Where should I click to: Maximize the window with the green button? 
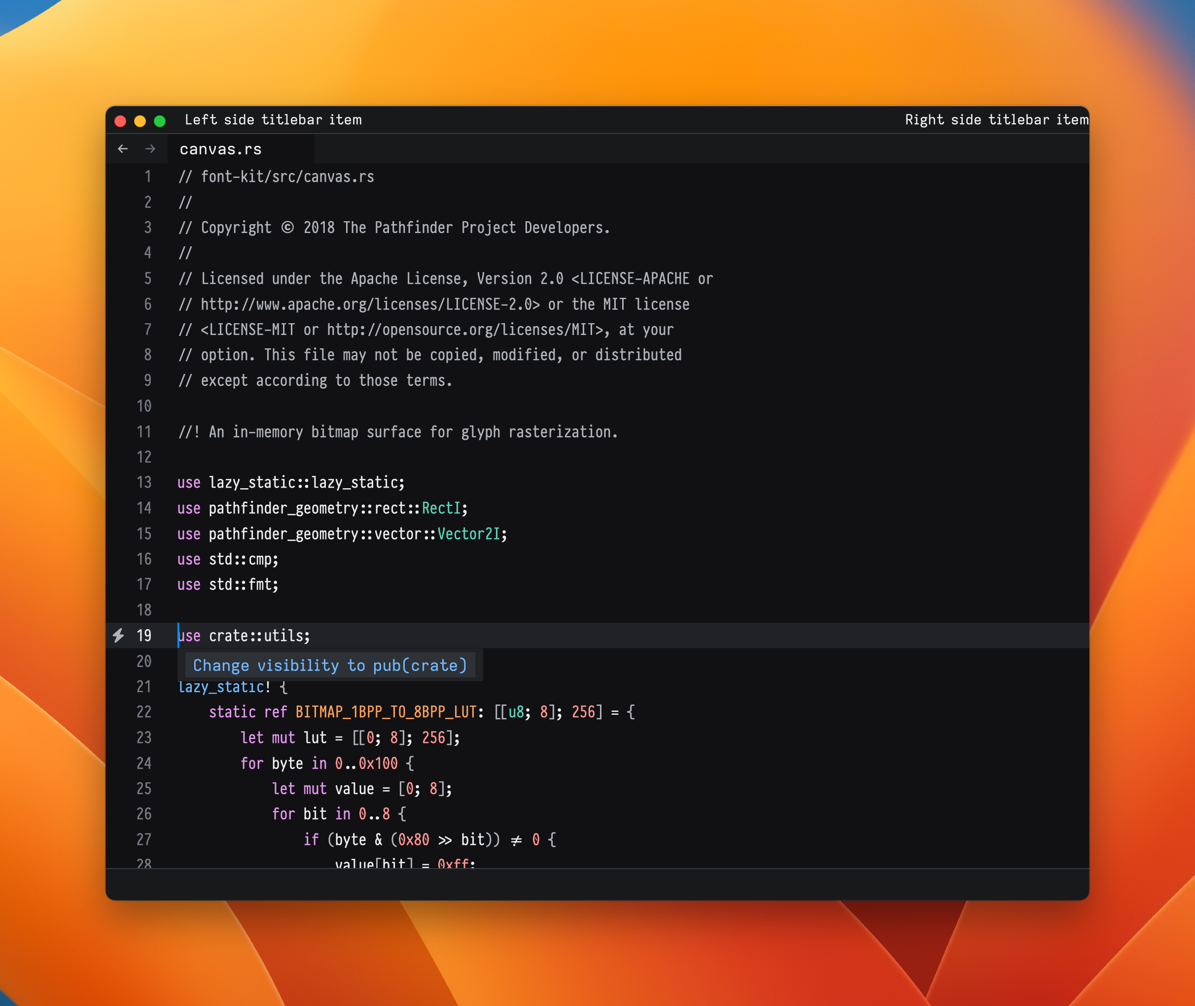coord(160,121)
